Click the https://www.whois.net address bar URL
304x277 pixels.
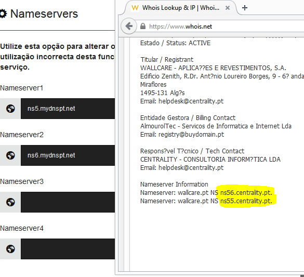pos(180,27)
